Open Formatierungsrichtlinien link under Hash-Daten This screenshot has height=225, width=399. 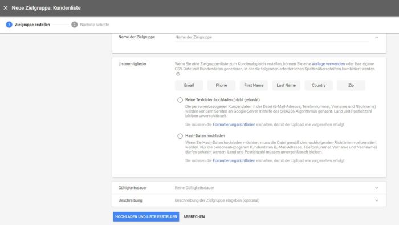tap(234, 161)
